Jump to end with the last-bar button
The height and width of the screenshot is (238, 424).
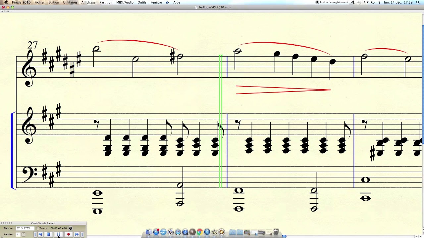(82, 234)
